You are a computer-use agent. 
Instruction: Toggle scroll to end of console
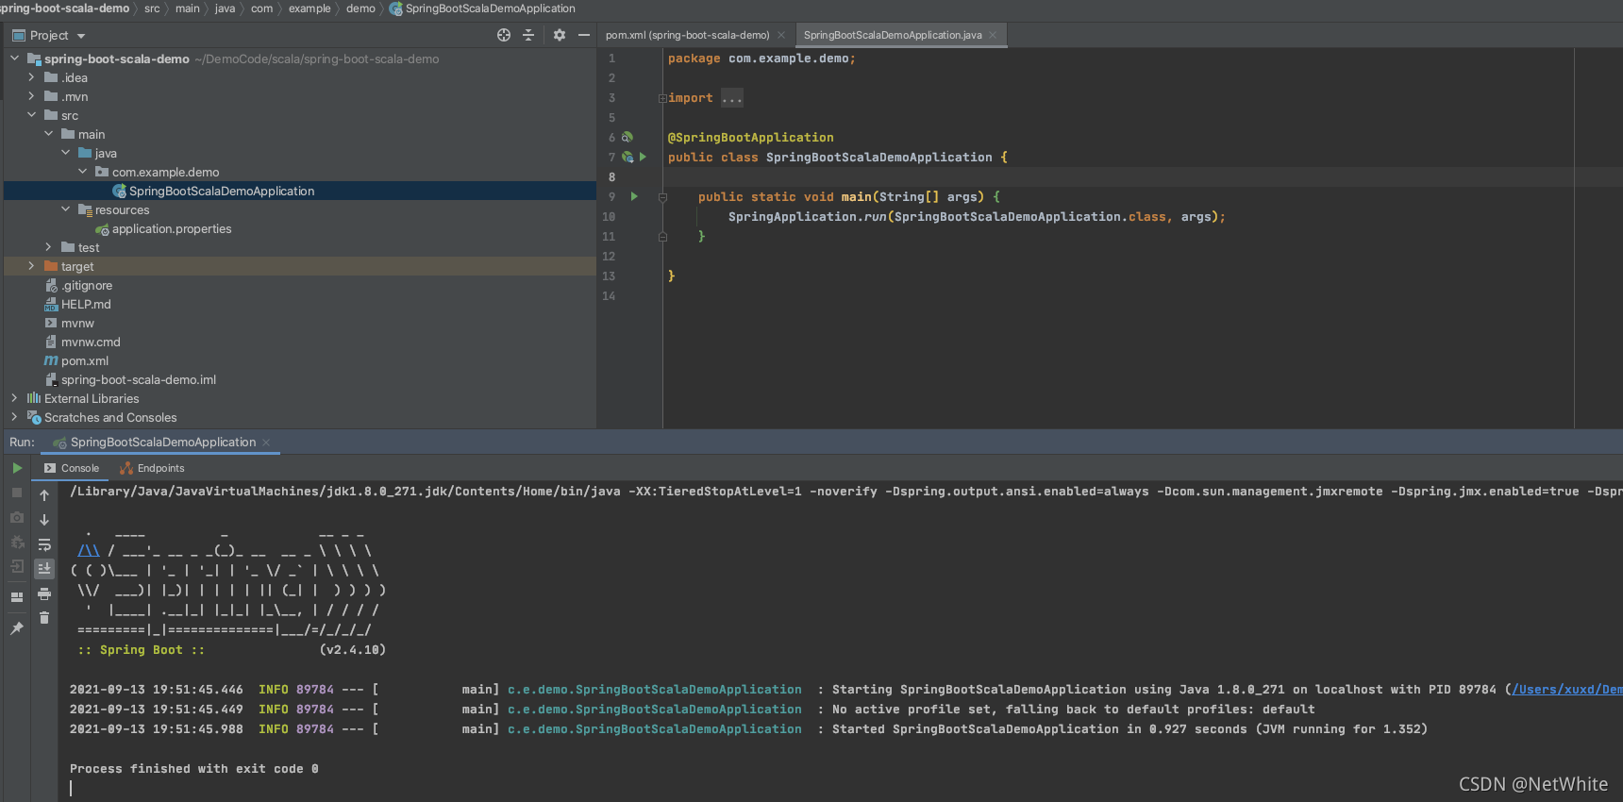pyautogui.click(x=44, y=568)
